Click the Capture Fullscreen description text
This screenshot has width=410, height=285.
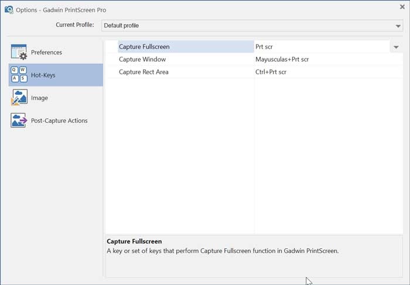click(223, 251)
